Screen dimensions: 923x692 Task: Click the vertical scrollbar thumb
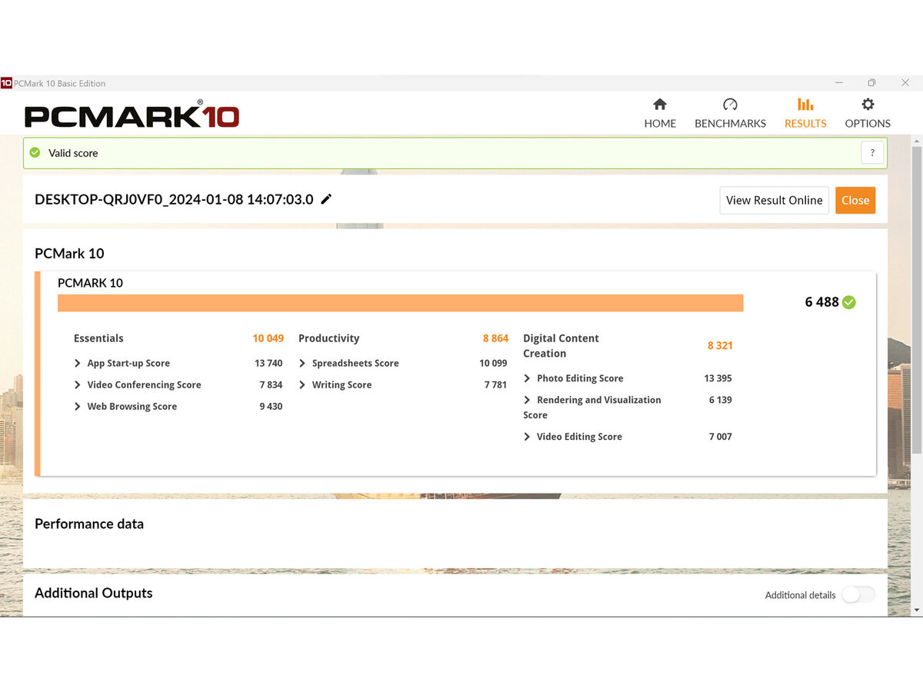[916, 300]
